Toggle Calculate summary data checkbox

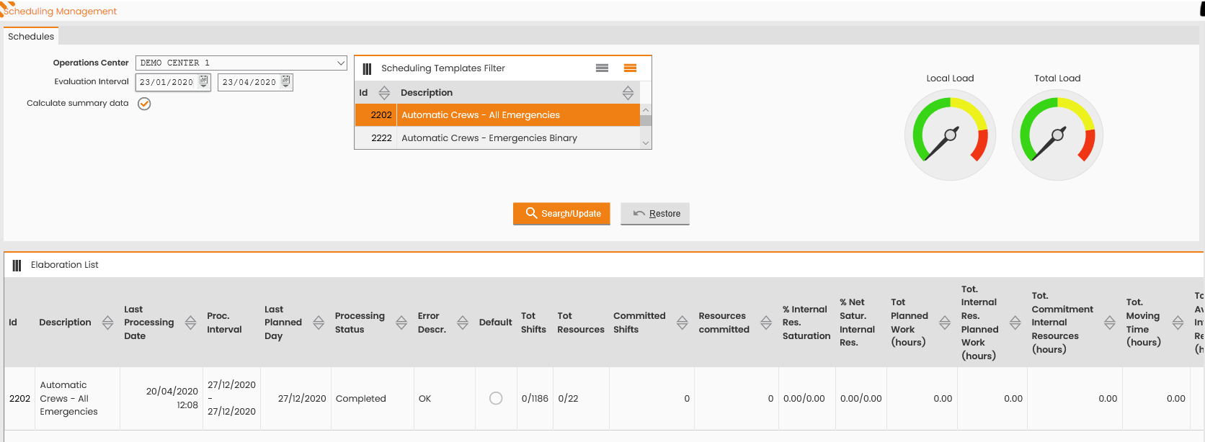pyautogui.click(x=144, y=104)
